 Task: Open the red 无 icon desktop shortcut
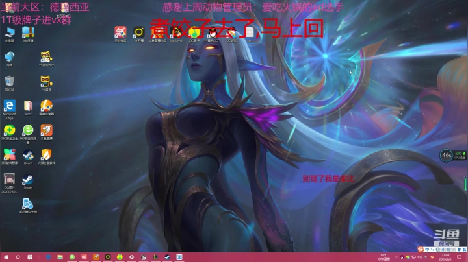tap(120, 34)
